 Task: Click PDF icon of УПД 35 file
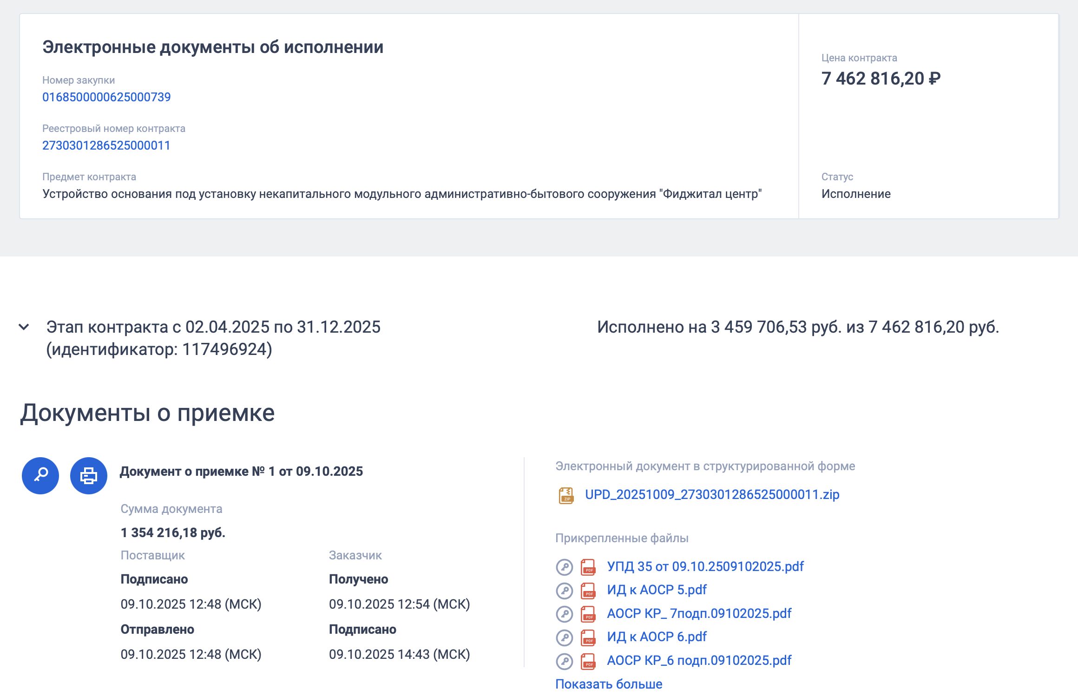588,567
